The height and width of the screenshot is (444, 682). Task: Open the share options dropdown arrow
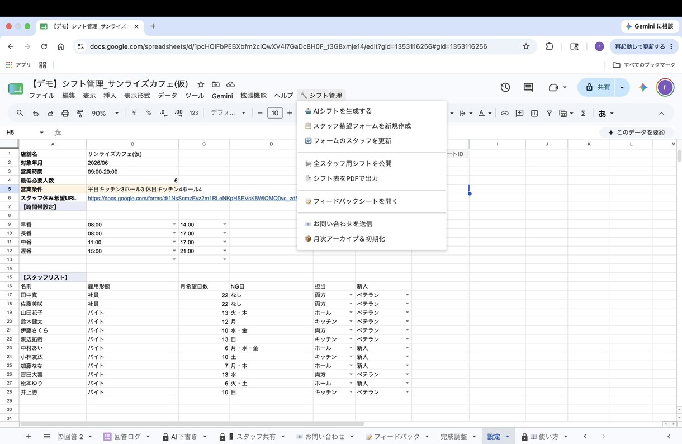tap(622, 87)
